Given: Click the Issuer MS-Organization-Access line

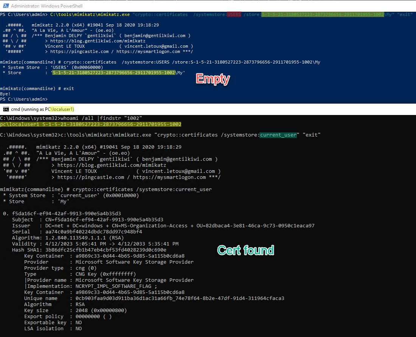Looking at the screenshot, I should click(x=163, y=226).
